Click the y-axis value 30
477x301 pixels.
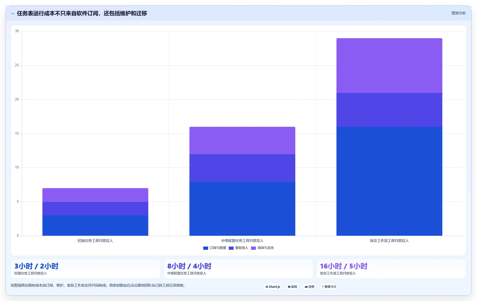click(x=17, y=31)
